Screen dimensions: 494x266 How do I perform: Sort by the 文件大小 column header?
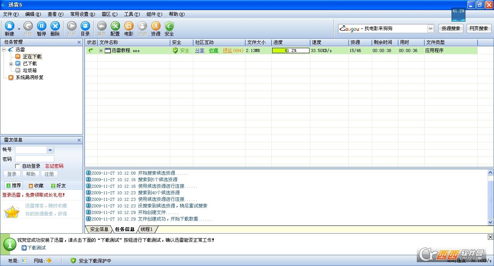(258, 42)
